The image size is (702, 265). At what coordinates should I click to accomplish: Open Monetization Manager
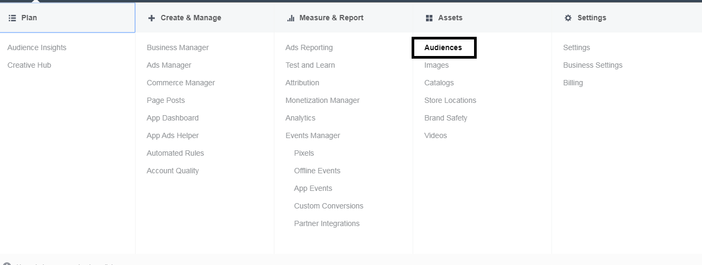[322, 100]
